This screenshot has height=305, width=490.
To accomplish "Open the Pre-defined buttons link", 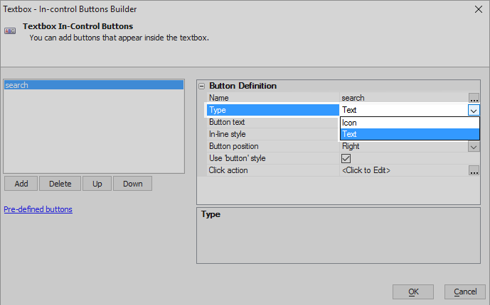I will pyautogui.click(x=38, y=209).
